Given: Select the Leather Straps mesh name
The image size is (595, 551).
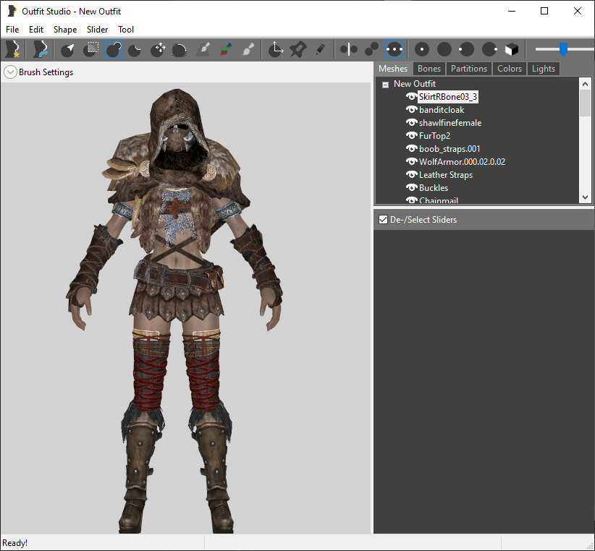Looking at the screenshot, I should (x=445, y=174).
